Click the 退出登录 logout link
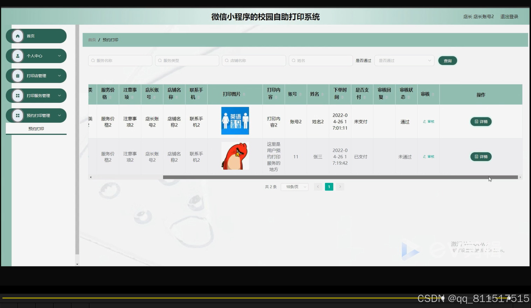Viewport: 531px width, 308px height. point(509,16)
